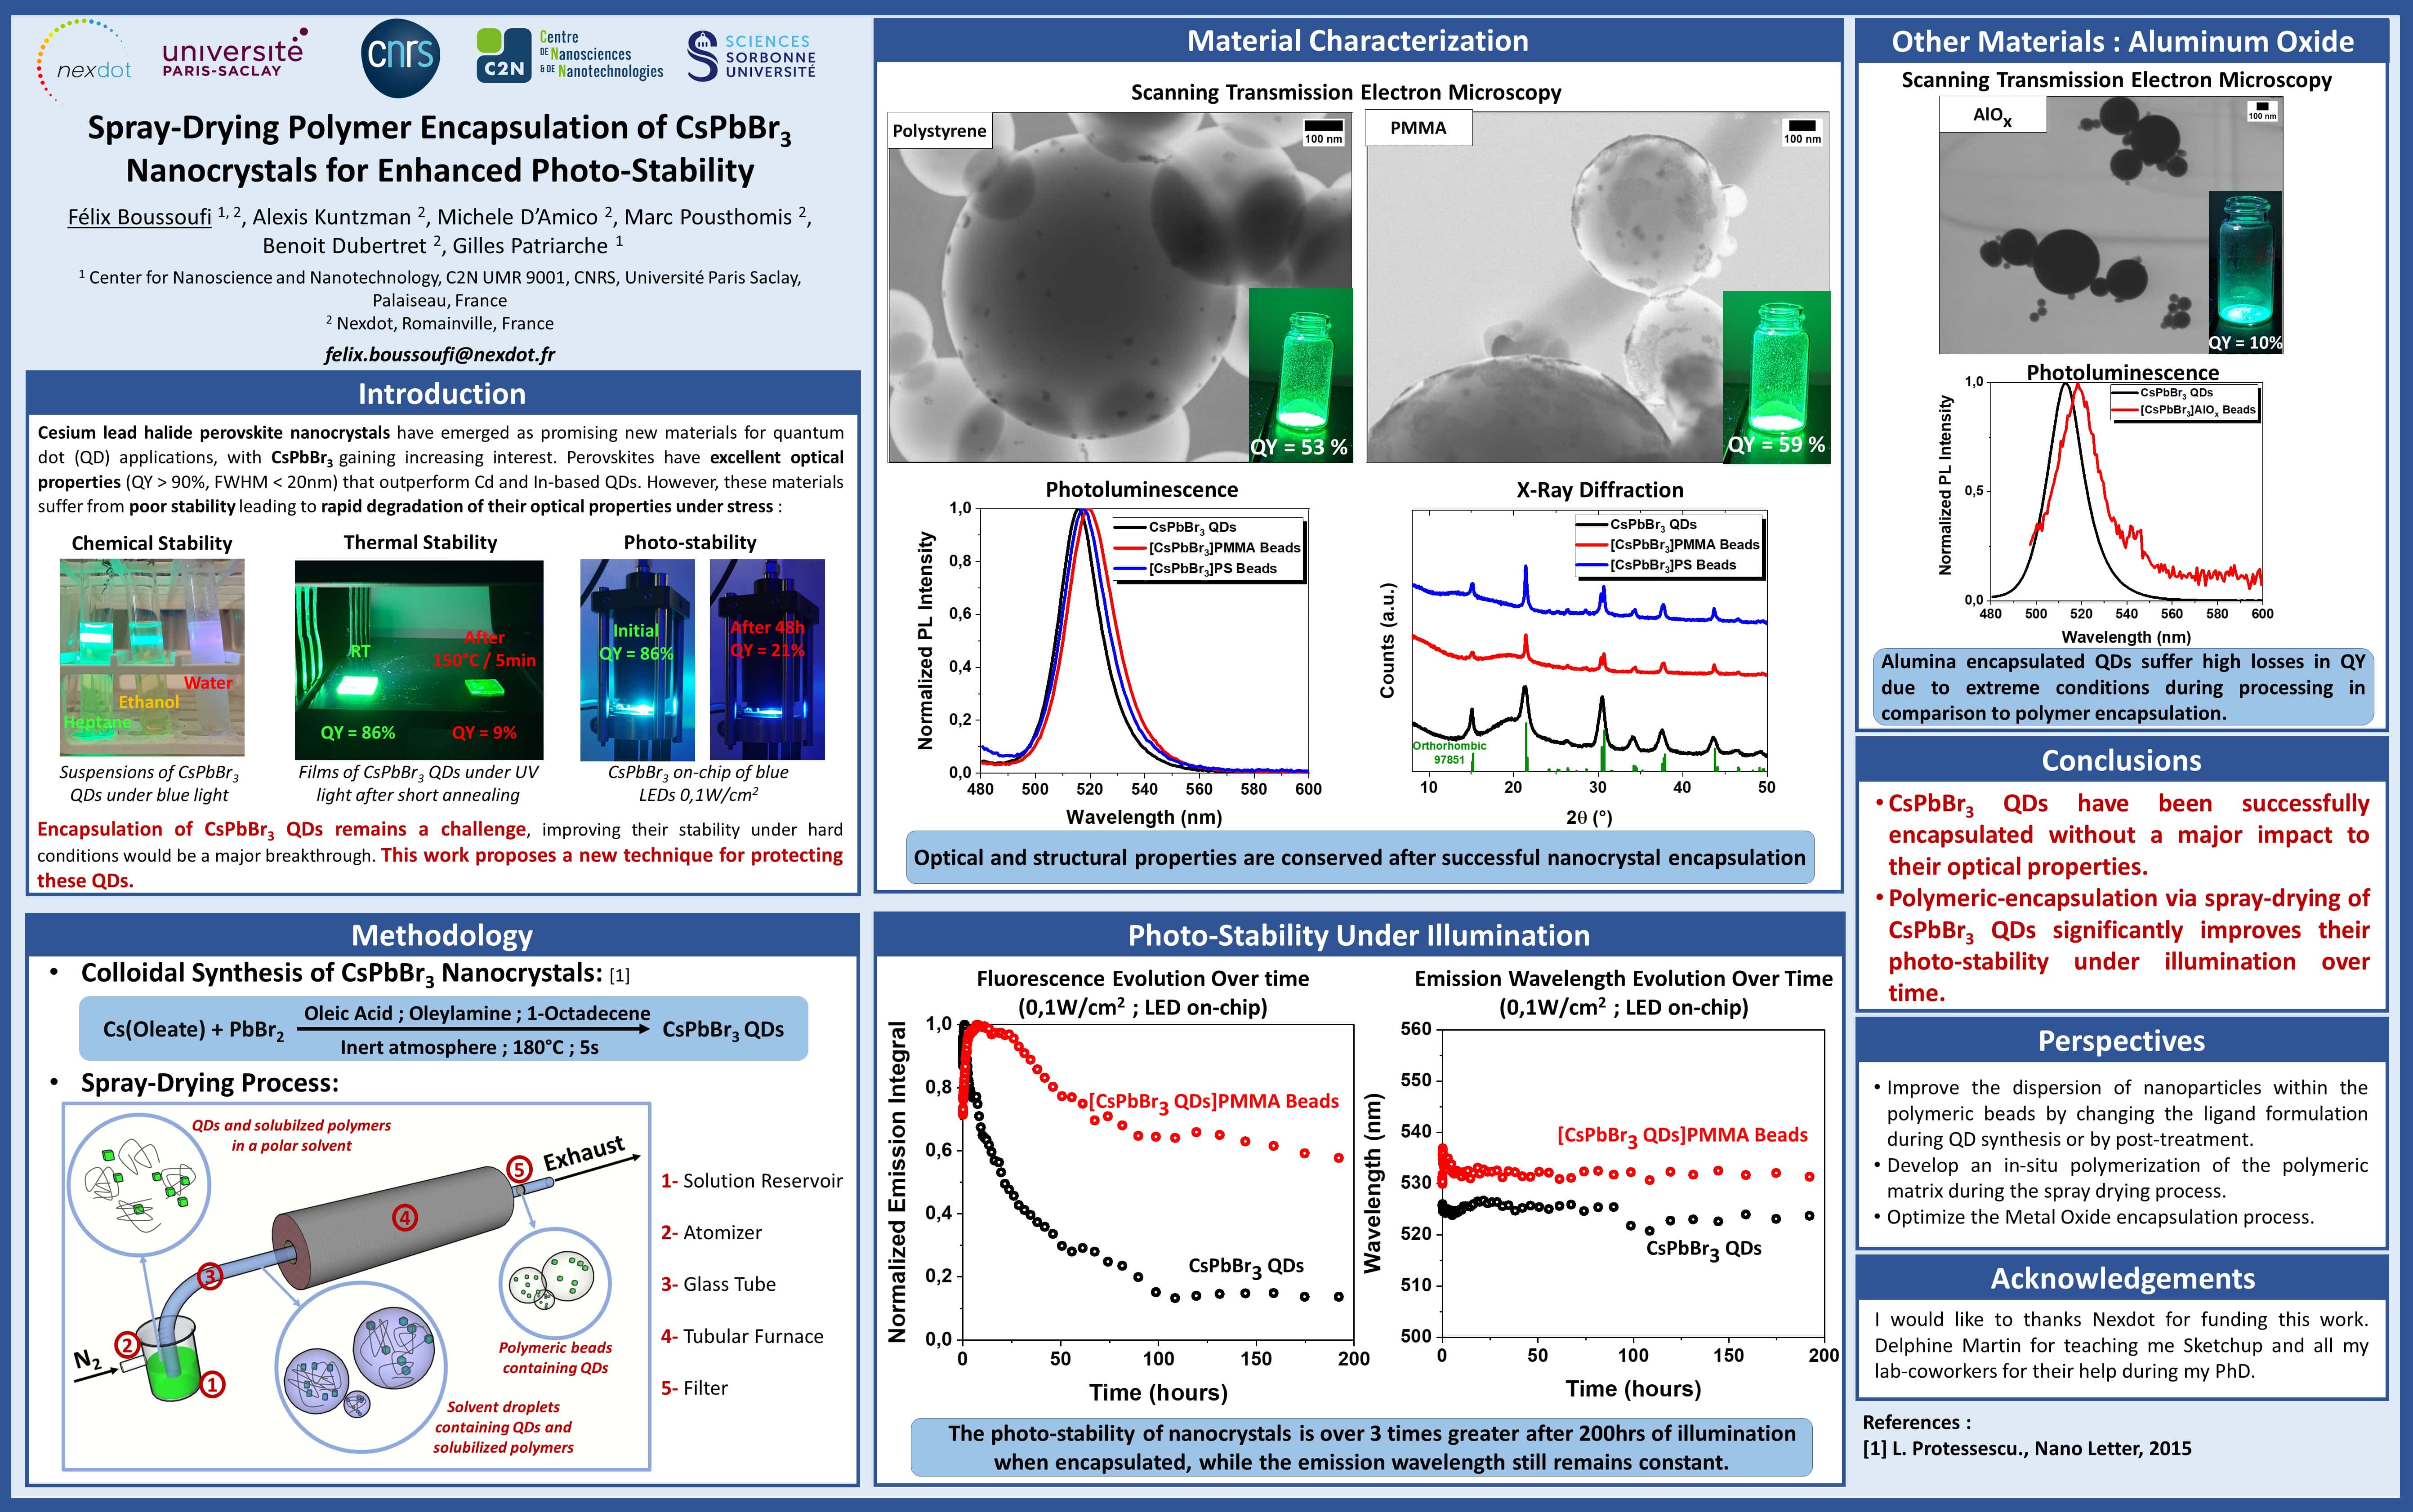
Task: Click the circled number 2 at the atomizer
Action: tap(126, 1344)
